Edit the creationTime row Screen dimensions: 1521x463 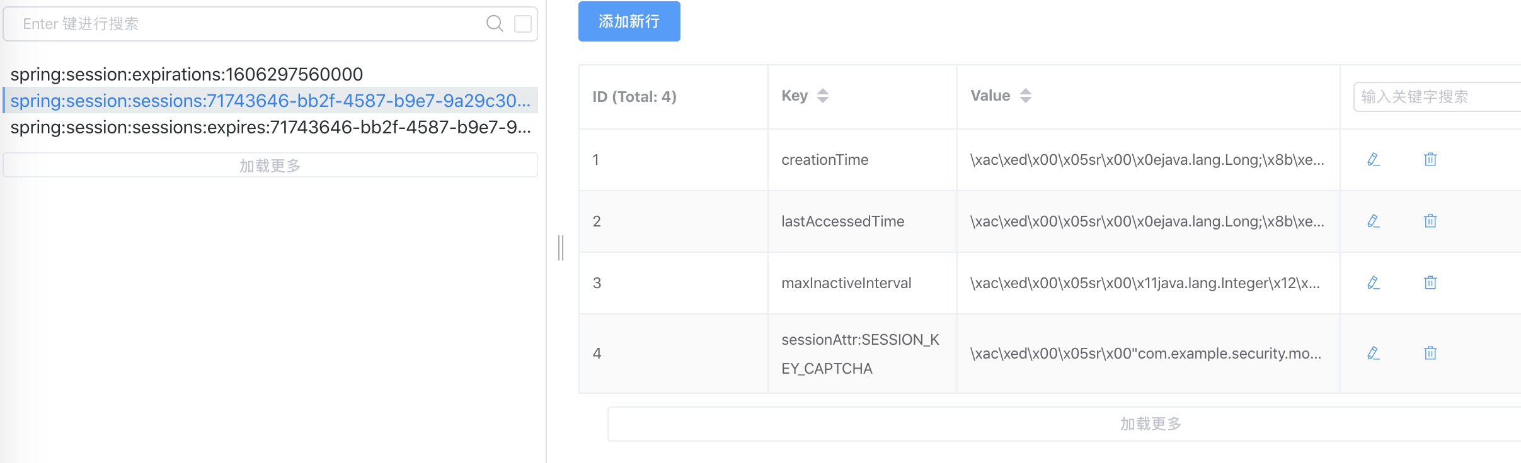[x=1374, y=160]
